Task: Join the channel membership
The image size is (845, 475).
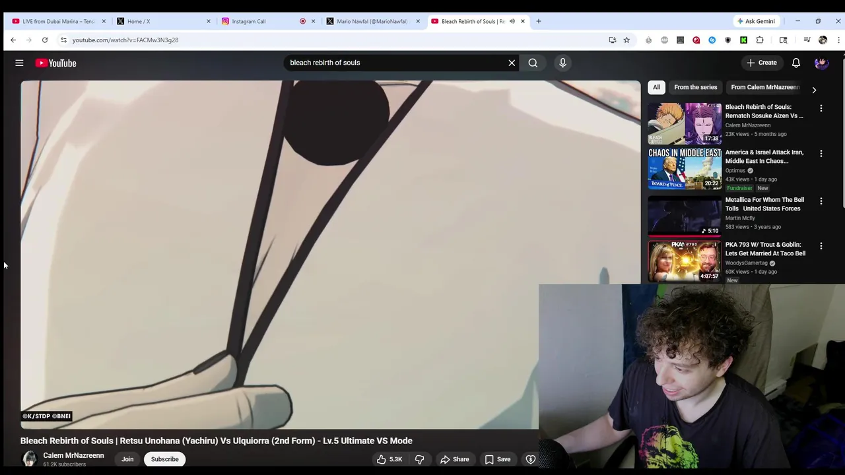Action: (127, 459)
